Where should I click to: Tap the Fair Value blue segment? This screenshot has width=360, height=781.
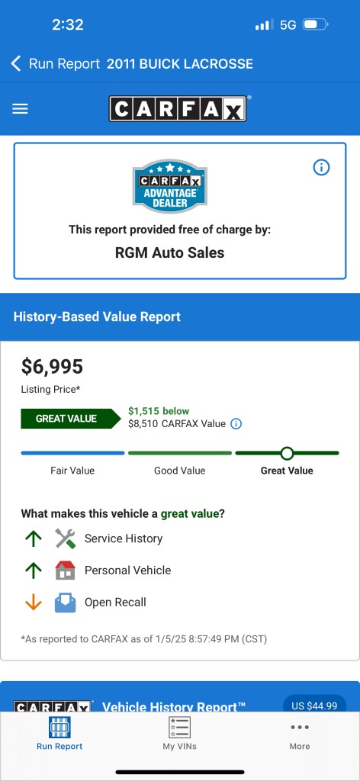72,453
